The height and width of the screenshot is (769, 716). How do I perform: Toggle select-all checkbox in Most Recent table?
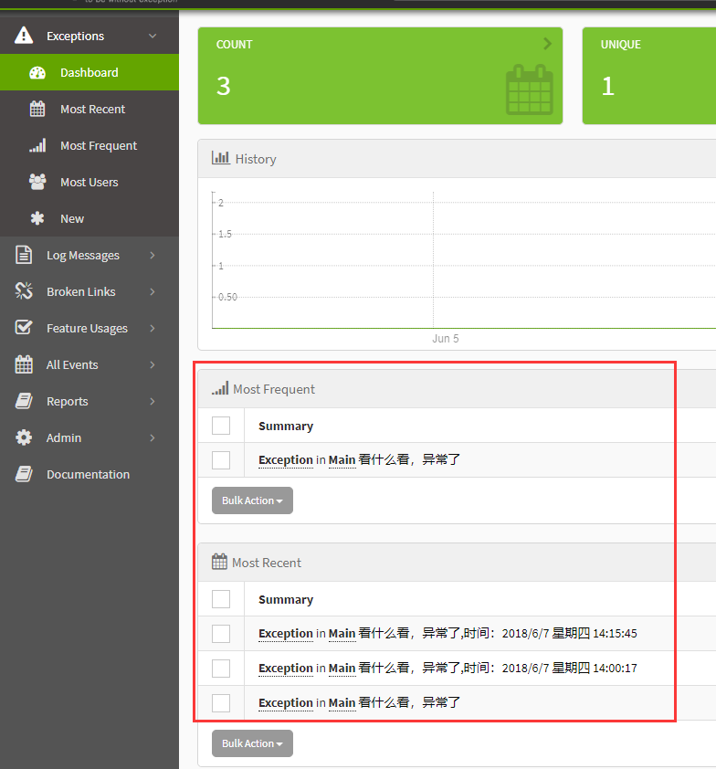point(221,599)
